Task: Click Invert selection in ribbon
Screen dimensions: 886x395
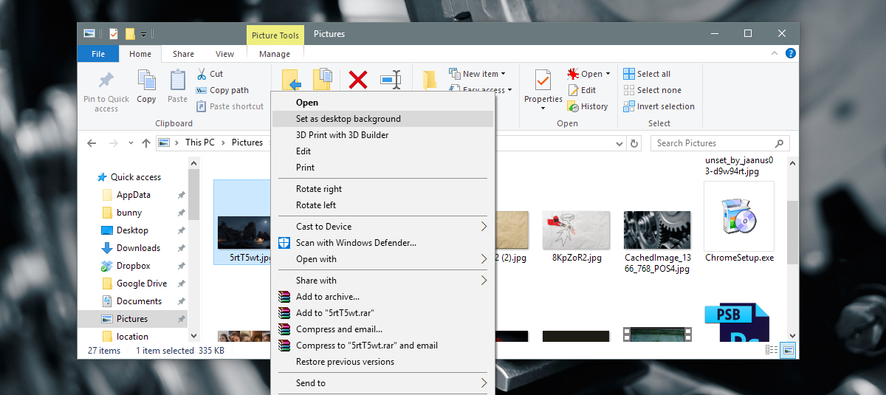Action: [659, 106]
